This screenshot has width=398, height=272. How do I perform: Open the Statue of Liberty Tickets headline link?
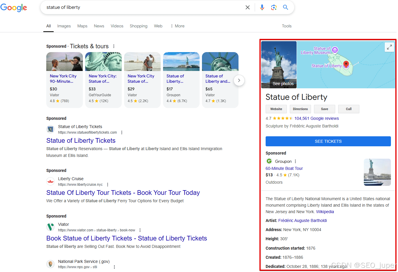(x=81, y=141)
